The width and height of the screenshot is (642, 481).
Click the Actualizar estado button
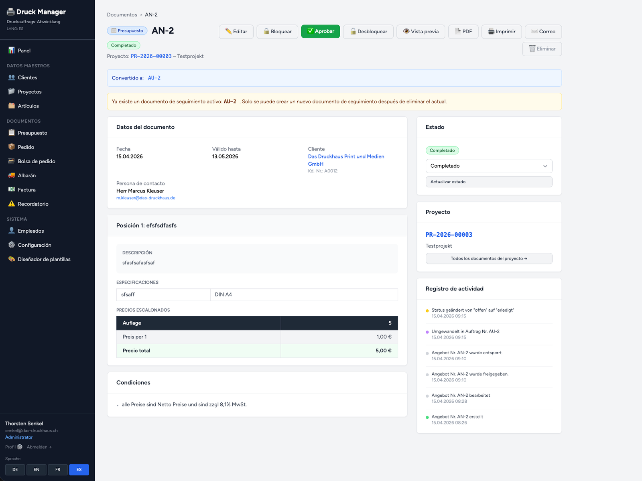(x=489, y=181)
